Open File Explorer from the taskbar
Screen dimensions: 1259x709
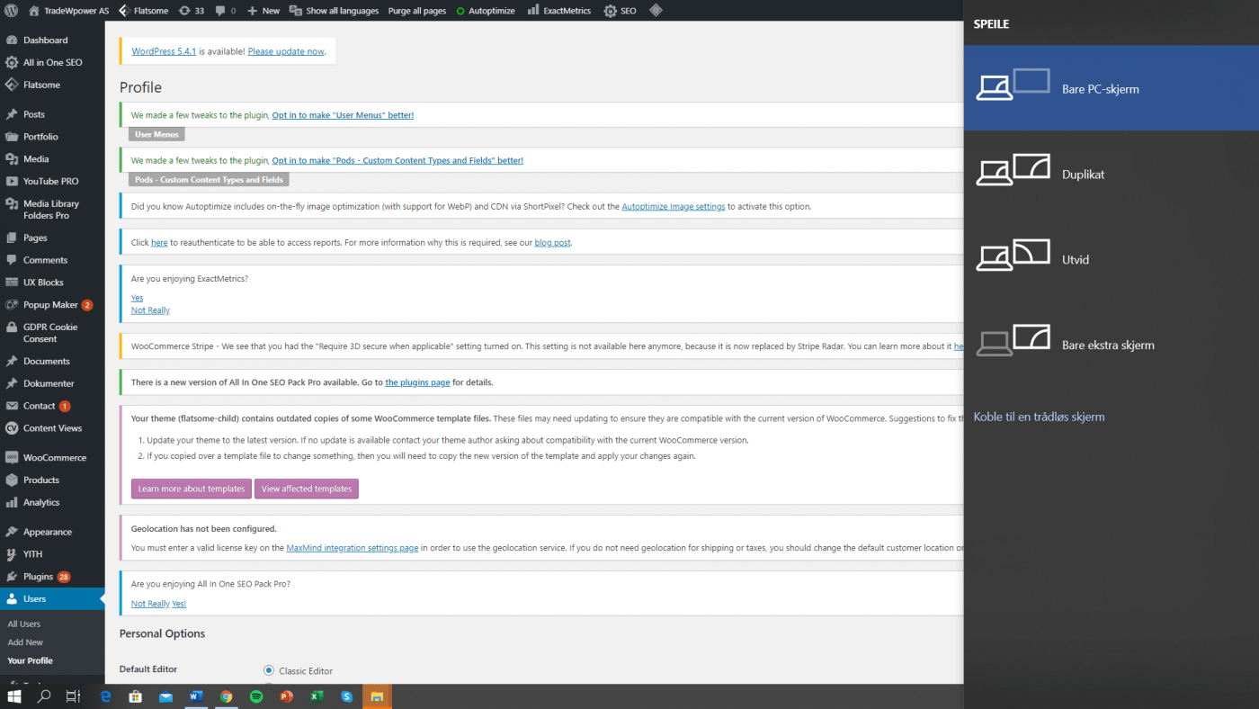pyautogui.click(x=377, y=696)
